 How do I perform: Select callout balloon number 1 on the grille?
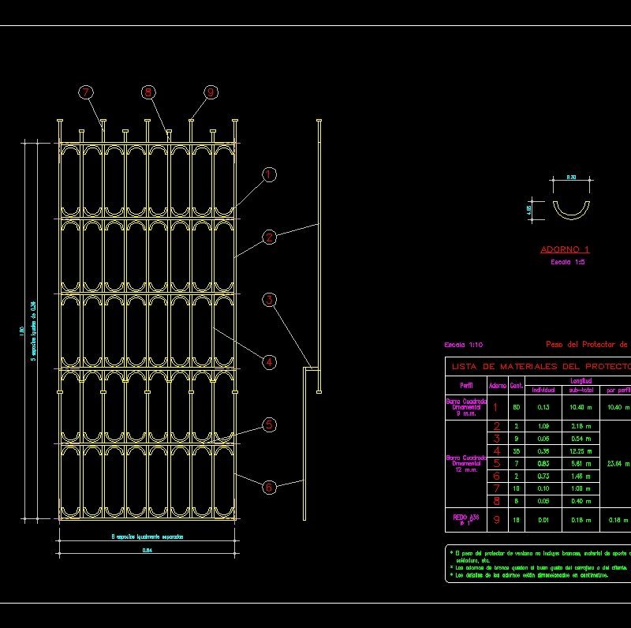(269, 175)
